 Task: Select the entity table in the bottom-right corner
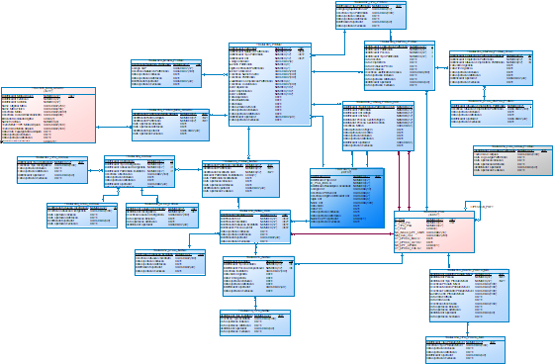[x=465, y=350]
